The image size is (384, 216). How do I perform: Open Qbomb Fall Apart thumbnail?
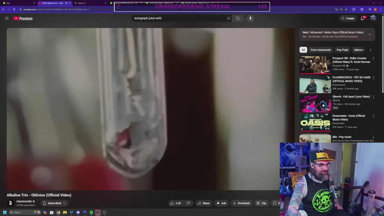(x=315, y=103)
